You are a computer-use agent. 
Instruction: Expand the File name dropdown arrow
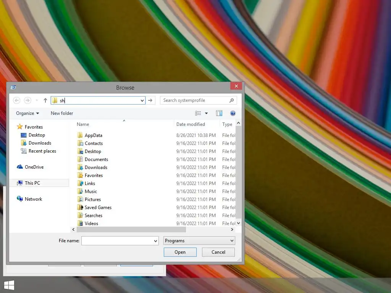[x=156, y=241]
